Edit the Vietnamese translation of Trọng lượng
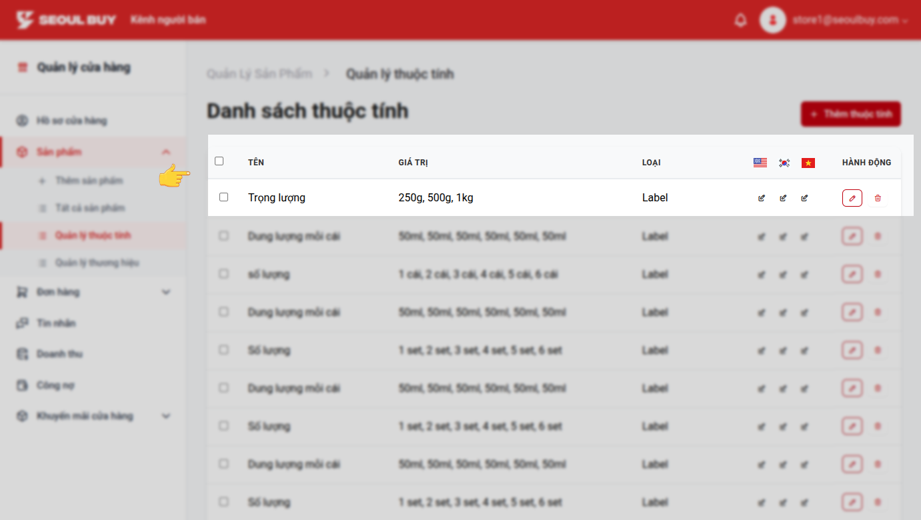921x520 pixels. (804, 197)
